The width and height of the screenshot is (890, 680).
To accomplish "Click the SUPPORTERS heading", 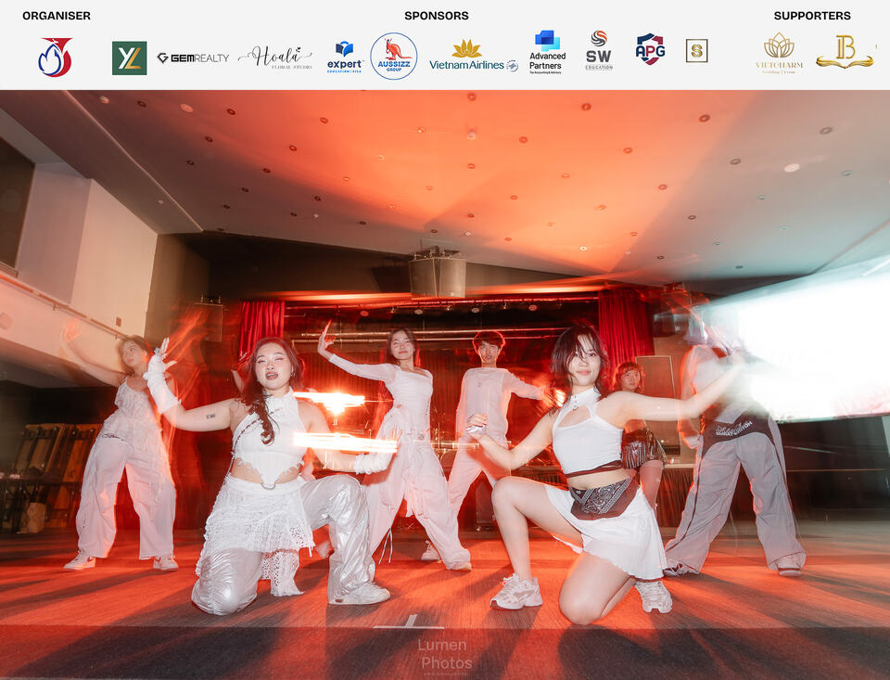I will click(x=812, y=16).
